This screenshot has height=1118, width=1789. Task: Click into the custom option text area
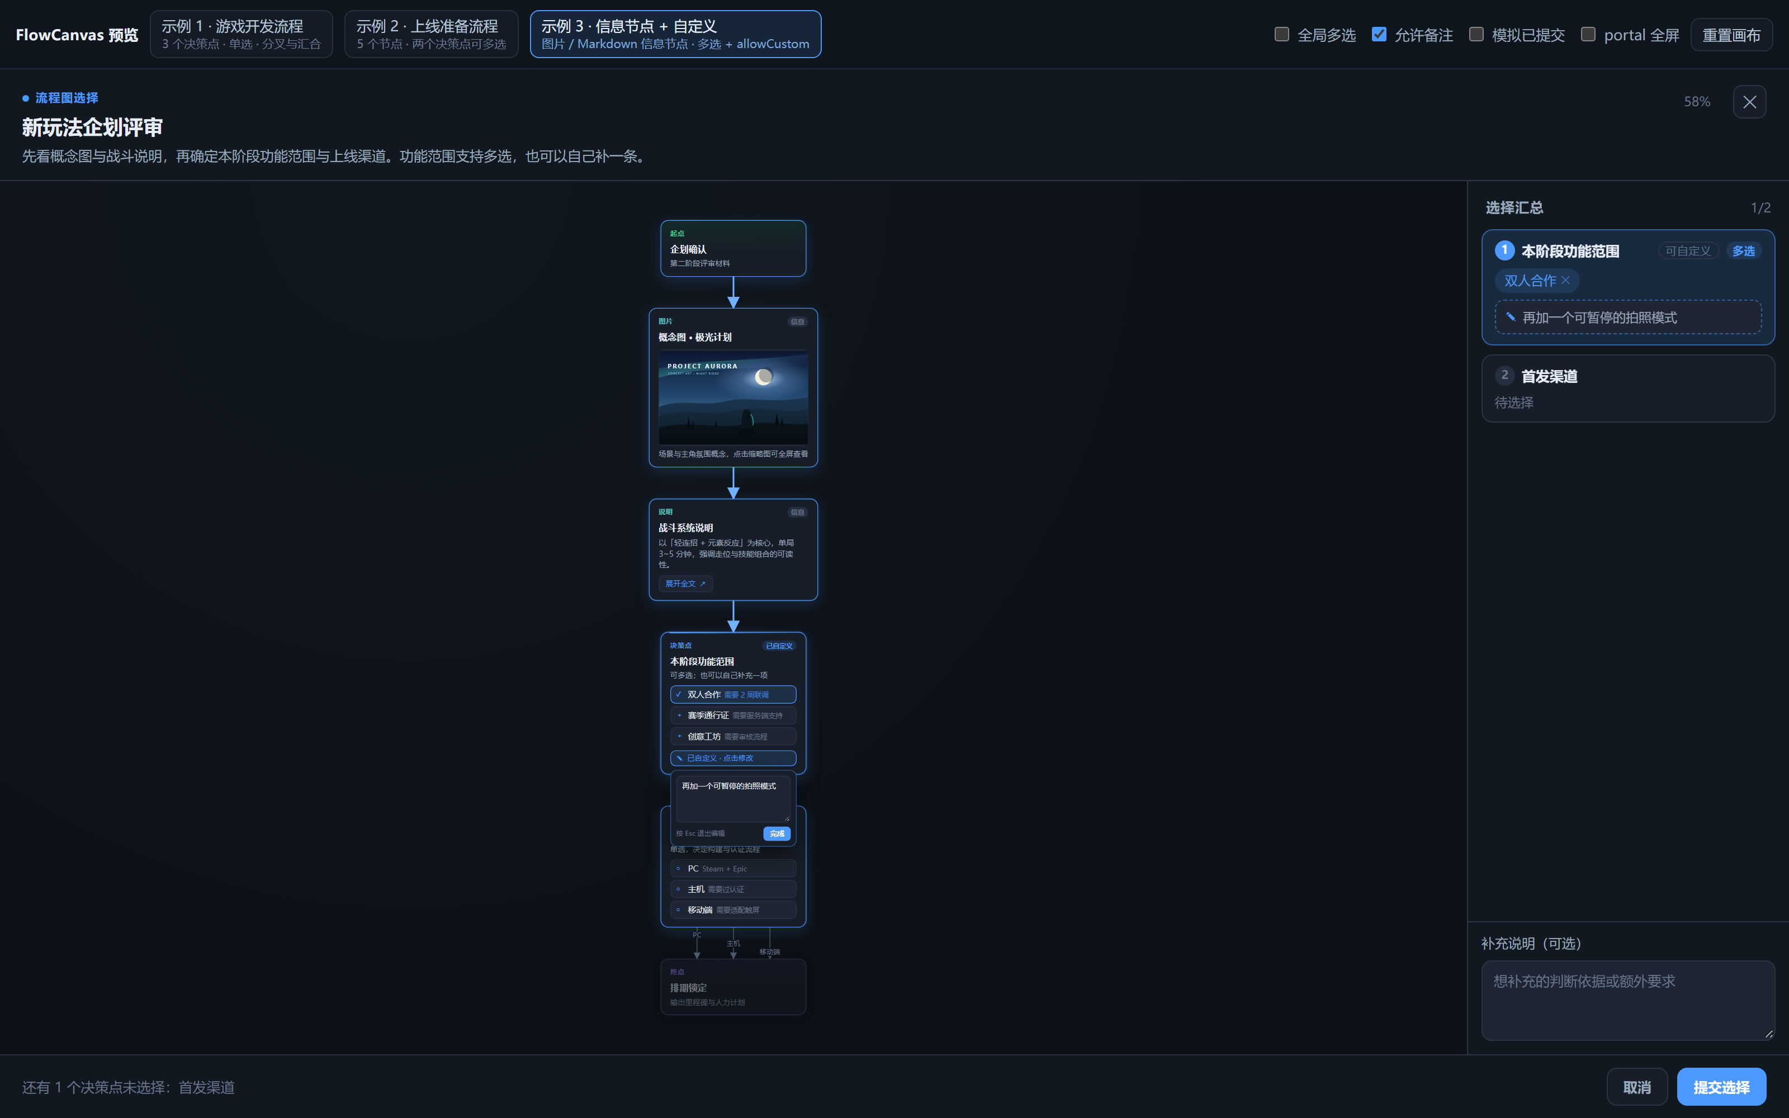(732, 799)
